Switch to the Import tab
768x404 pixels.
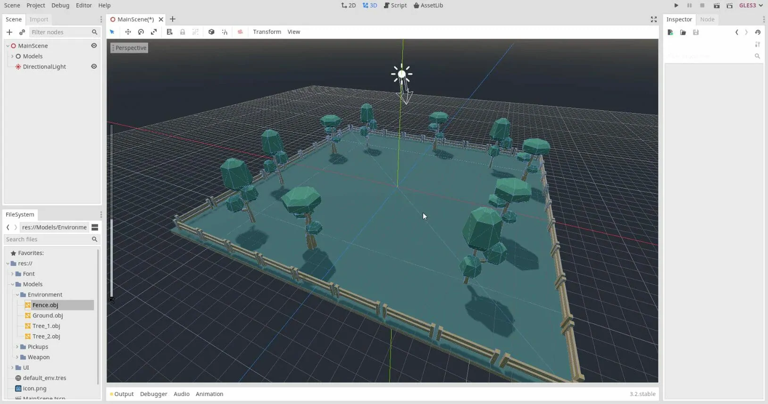pyautogui.click(x=39, y=19)
